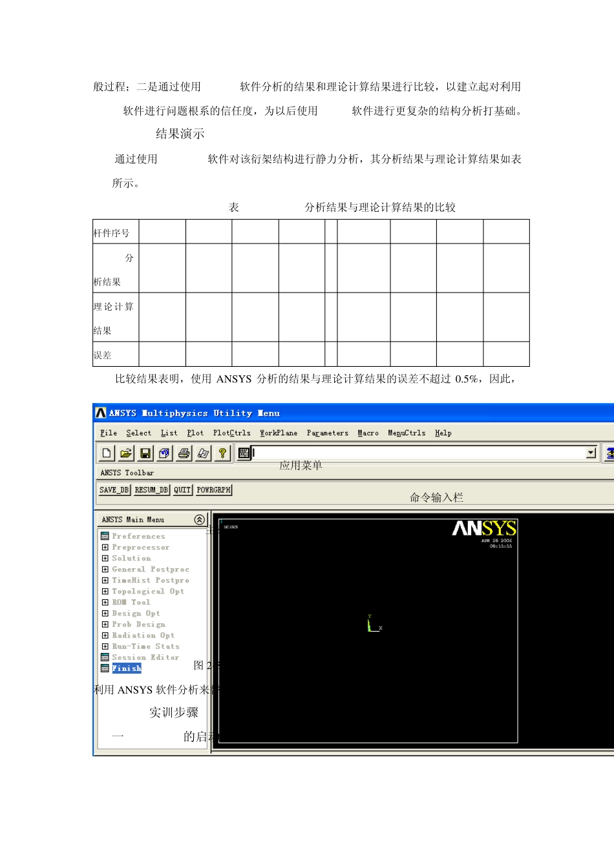
Task: Open the PlotCtrls menu
Action: (232, 433)
